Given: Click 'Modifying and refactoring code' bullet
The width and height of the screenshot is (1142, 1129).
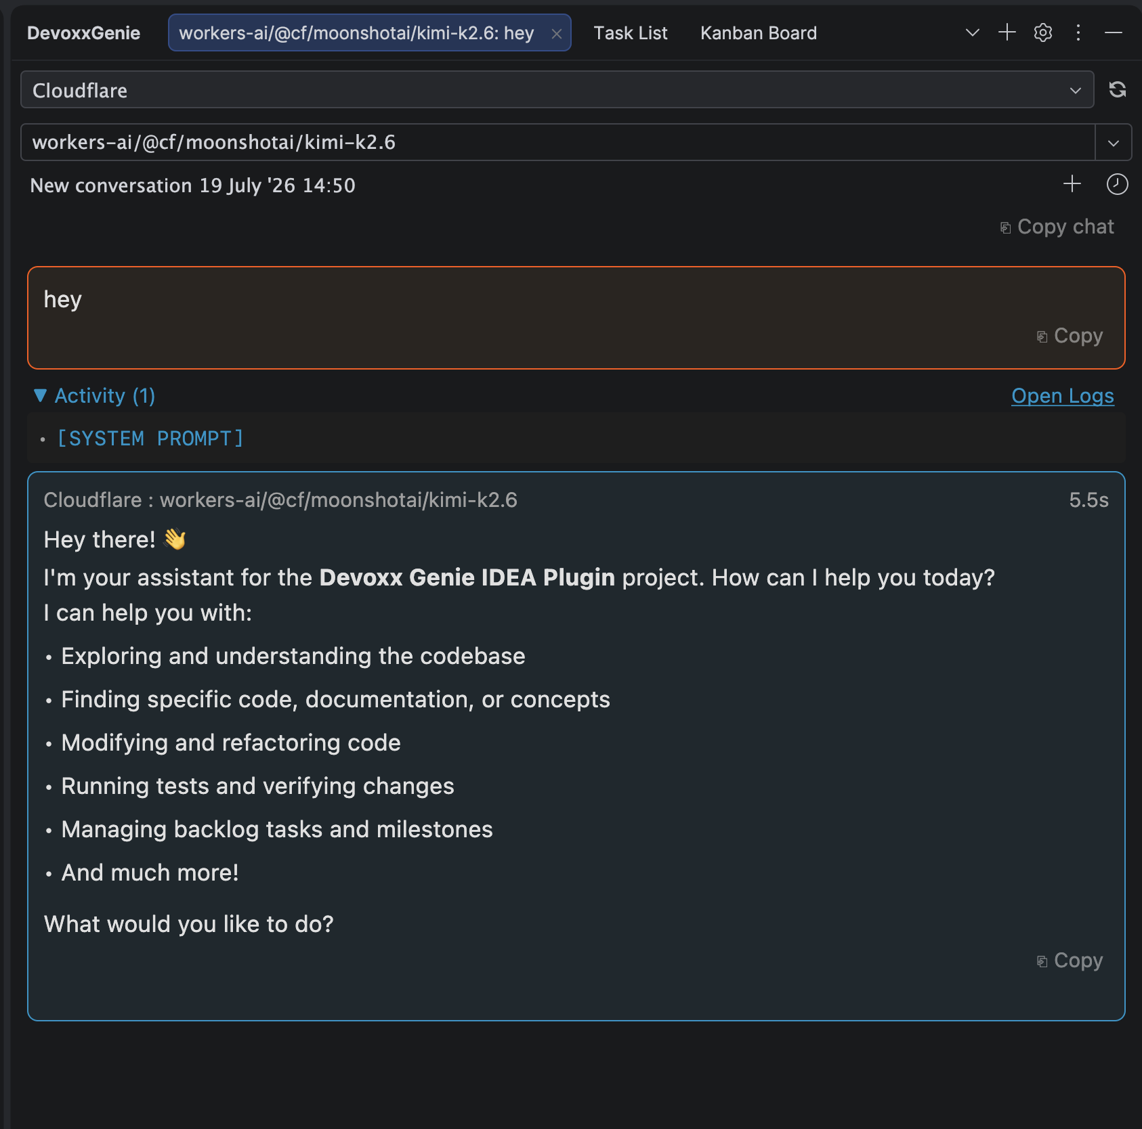Looking at the screenshot, I should tap(231, 743).
